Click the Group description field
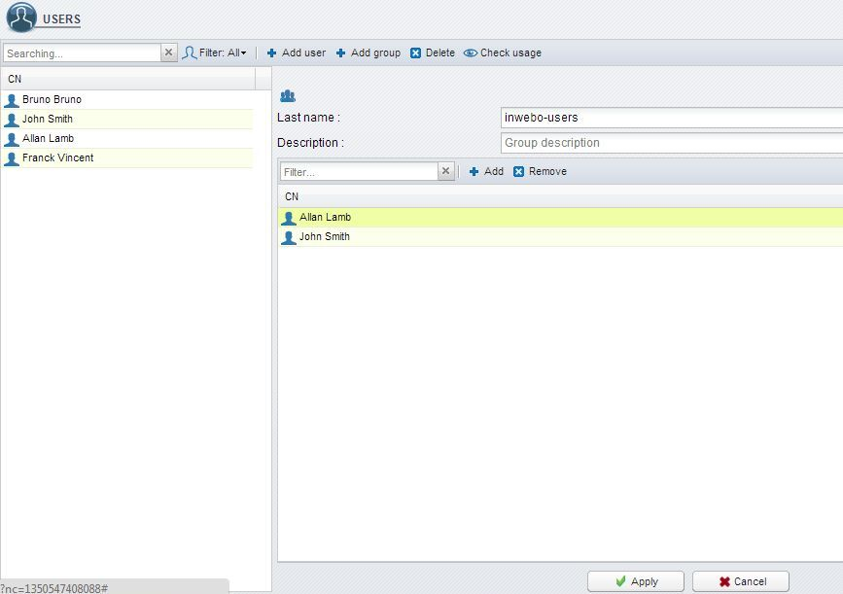The width and height of the screenshot is (843, 594). click(x=671, y=143)
